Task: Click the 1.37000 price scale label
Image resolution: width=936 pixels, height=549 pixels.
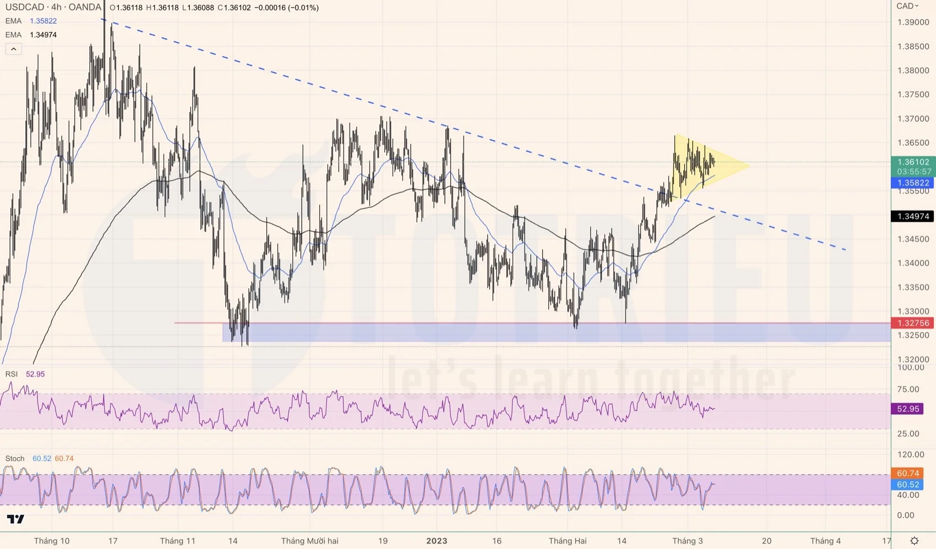Action: point(913,119)
